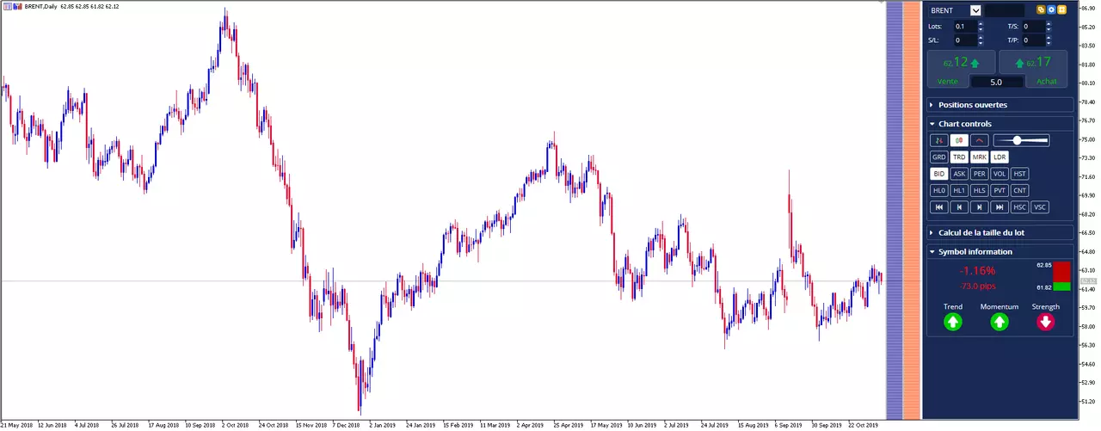Viewport: 1101px width, 431px height.
Task: Jump to chart end with the skip-forward icon
Action: coord(999,207)
